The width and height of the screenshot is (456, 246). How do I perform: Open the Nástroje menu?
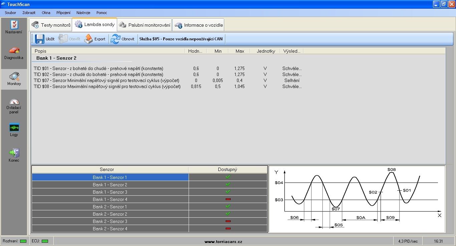[83, 12]
